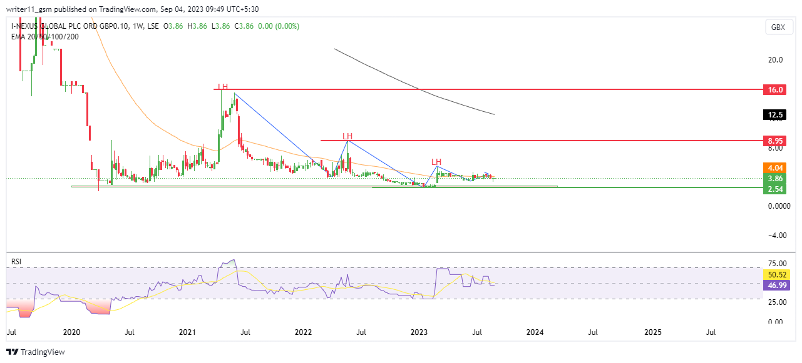This screenshot has height=363, width=802.
Task: Click the orange 4.04 EMA price label
Action: pos(776,167)
